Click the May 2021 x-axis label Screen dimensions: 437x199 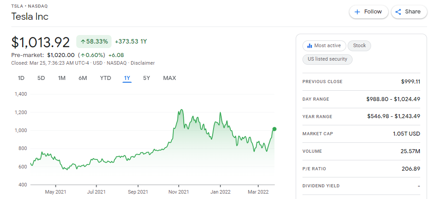point(56,192)
